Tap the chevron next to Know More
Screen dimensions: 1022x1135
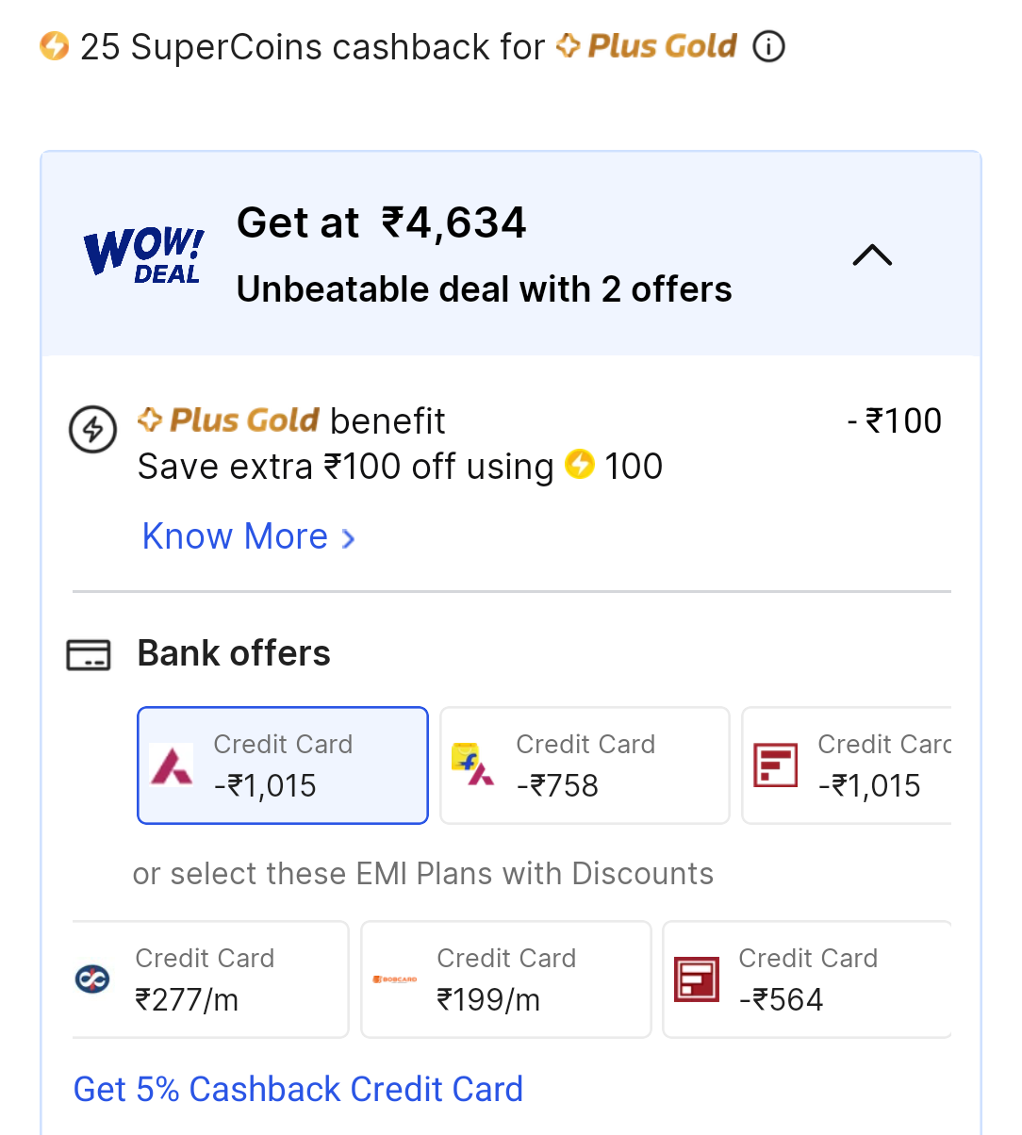tap(348, 538)
